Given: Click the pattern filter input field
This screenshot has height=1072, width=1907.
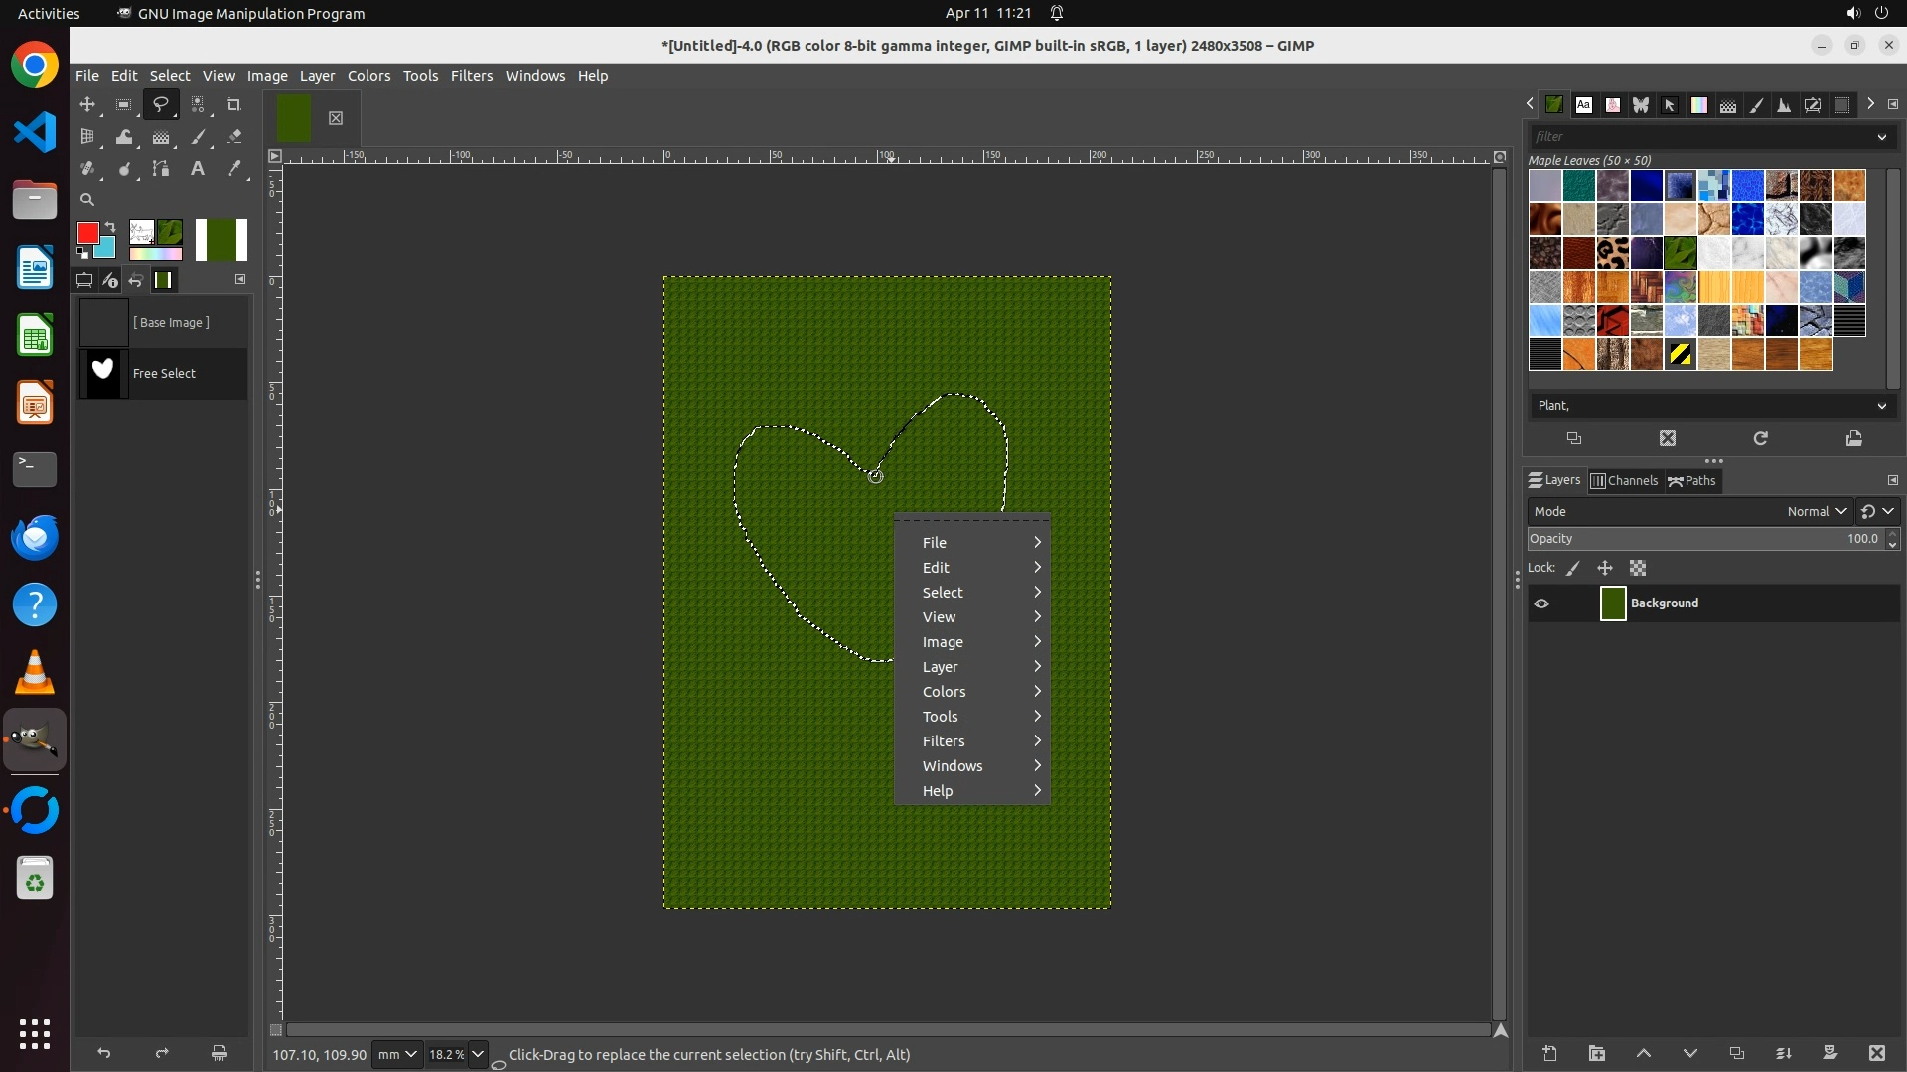Looking at the screenshot, I should point(1698,137).
